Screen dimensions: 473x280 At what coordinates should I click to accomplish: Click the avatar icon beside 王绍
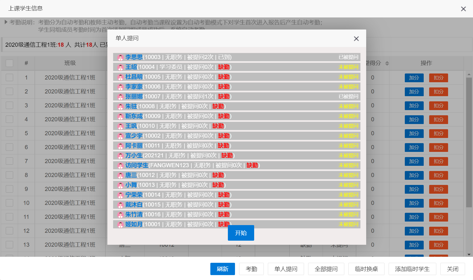click(120, 67)
